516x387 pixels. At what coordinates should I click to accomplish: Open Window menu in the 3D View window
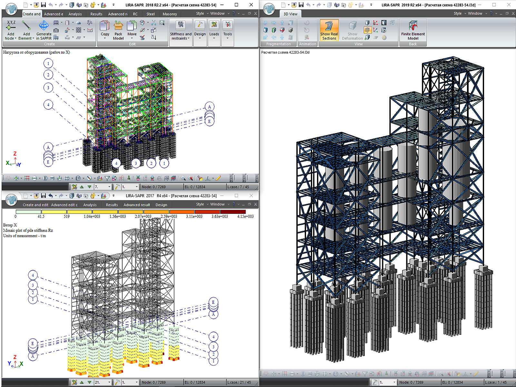tap(475, 13)
